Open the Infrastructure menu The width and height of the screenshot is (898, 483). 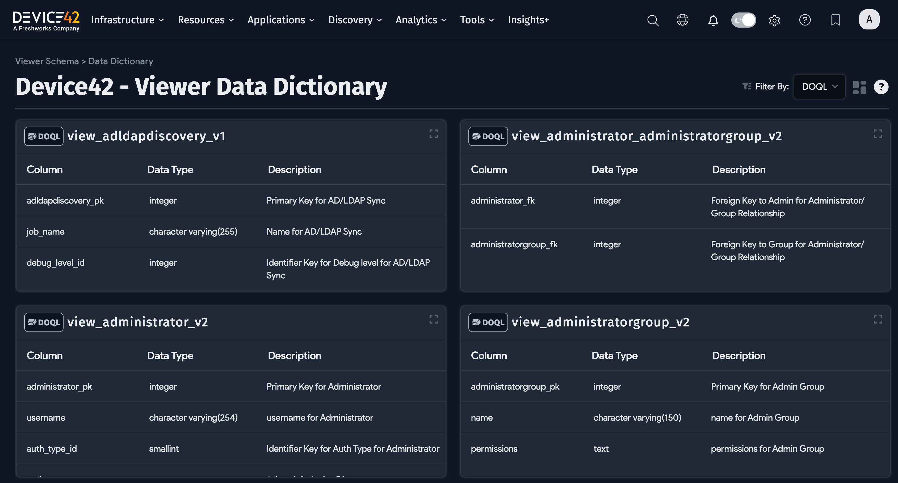pyautogui.click(x=127, y=20)
